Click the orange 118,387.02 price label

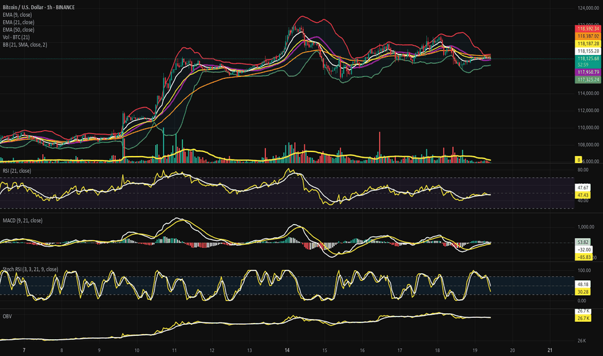(587, 36)
